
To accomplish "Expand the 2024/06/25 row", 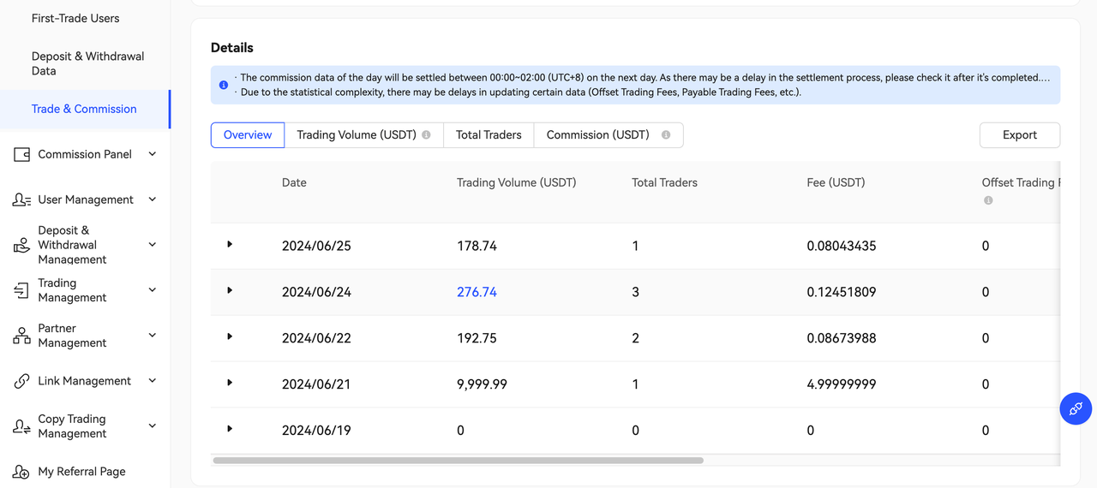I will (x=230, y=245).
